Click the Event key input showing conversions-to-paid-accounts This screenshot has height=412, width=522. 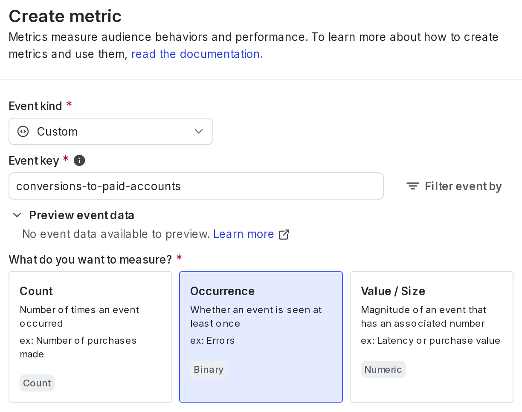tap(196, 186)
